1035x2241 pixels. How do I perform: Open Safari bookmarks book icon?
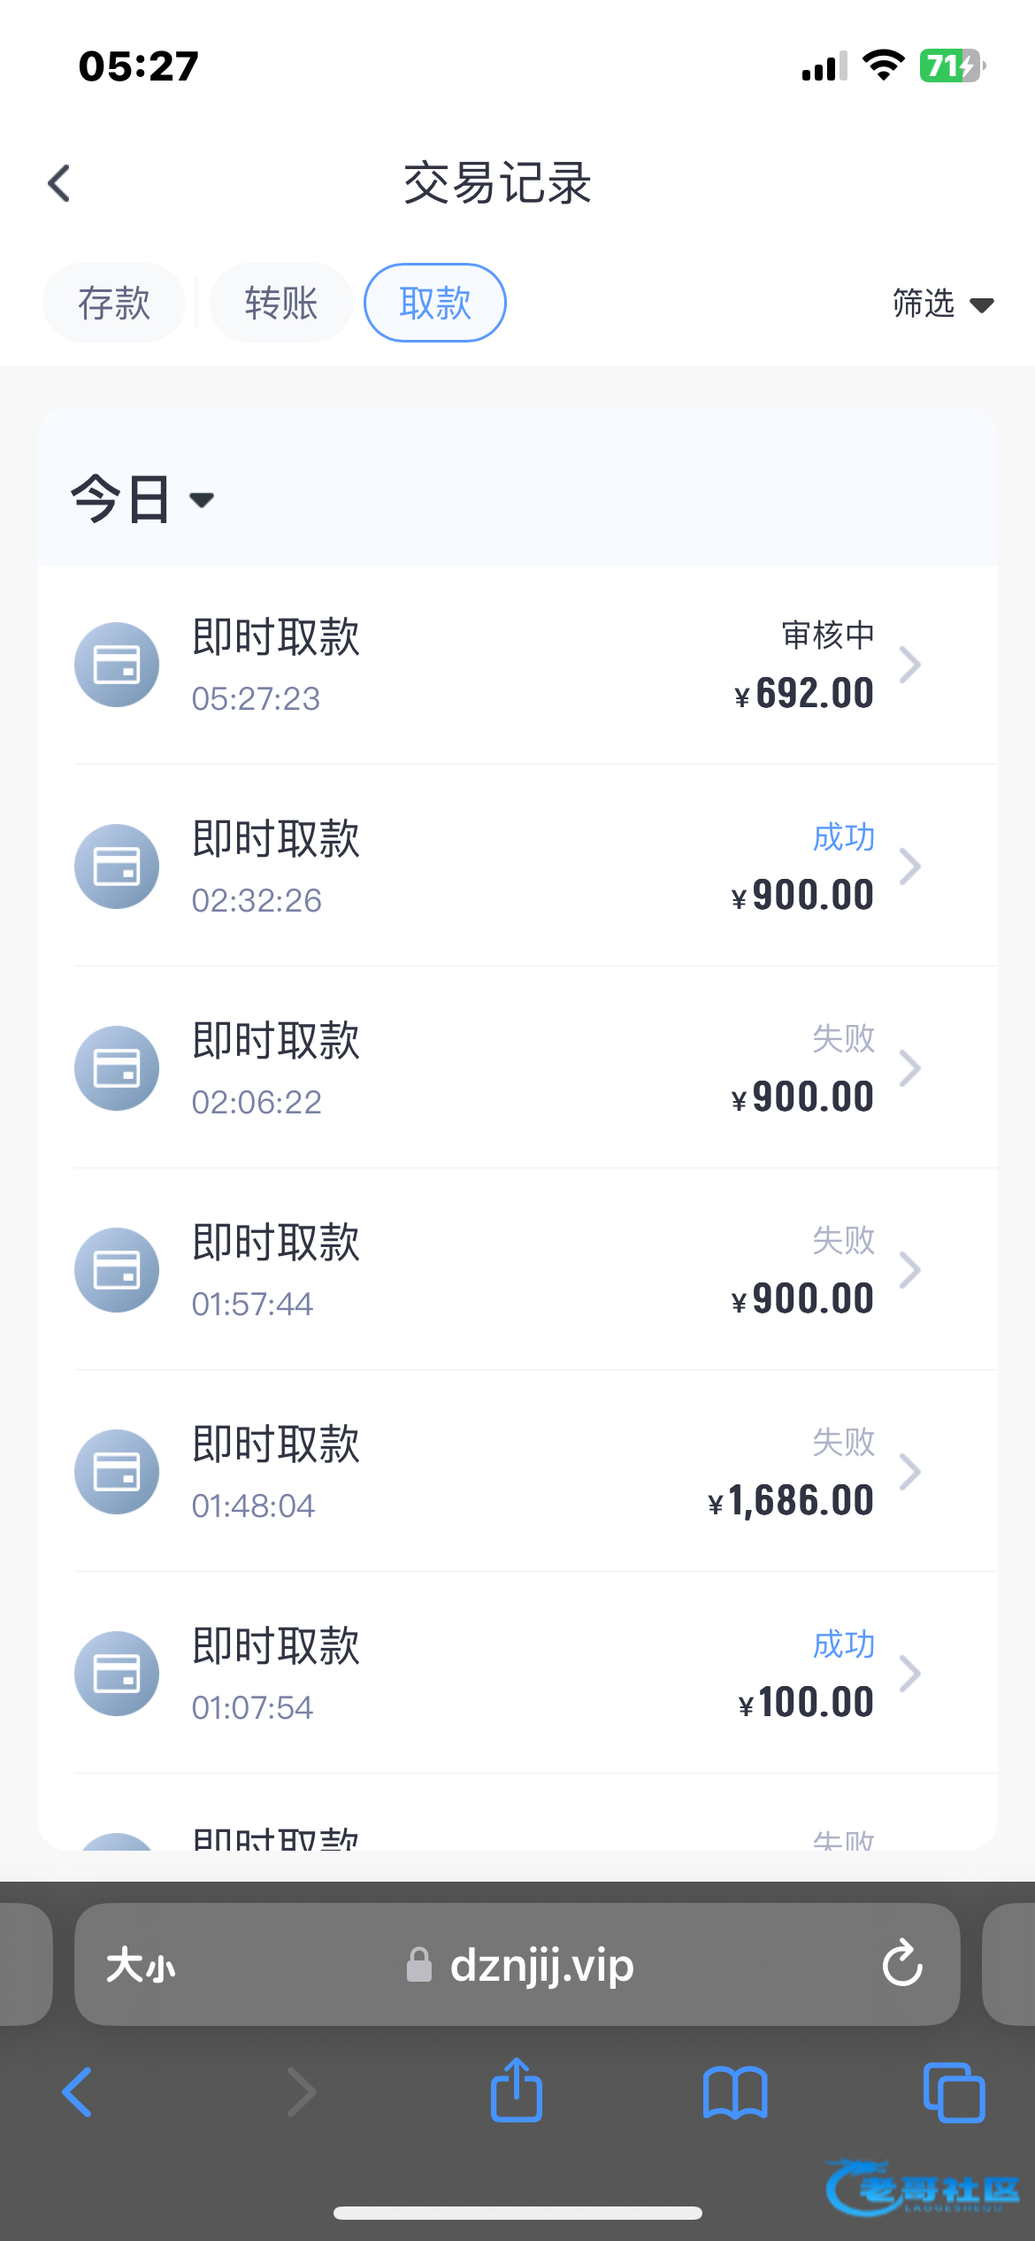tap(735, 2092)
